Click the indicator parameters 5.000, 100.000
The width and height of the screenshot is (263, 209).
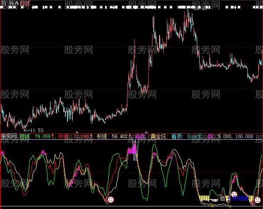[x=237, y=136]
